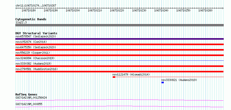The height and width of the screenshot is (110, 231).
Task: Click the nsv6578547 (Sedlazeck2020) variant label
Action: tap(36, 36)
